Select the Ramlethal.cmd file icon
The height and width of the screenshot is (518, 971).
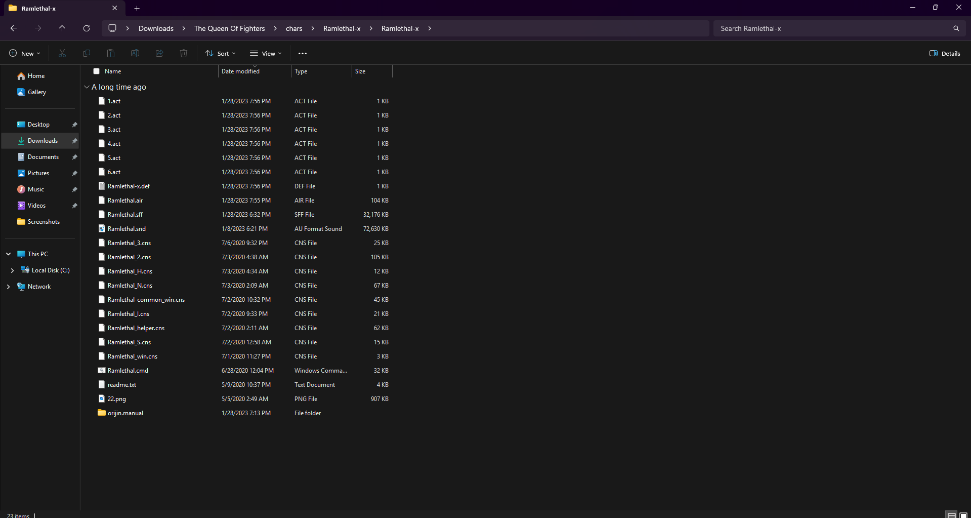[102, 370]
